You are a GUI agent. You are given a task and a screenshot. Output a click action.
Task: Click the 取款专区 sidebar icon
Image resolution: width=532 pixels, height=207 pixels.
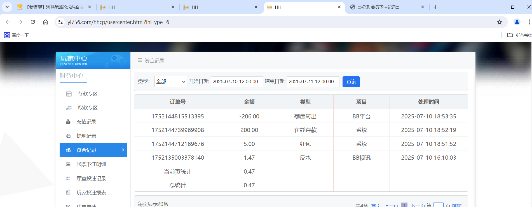point(69,108)
